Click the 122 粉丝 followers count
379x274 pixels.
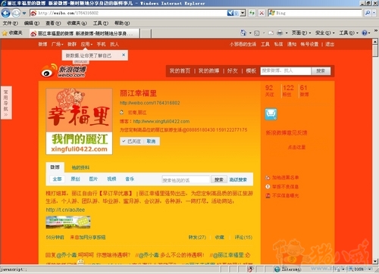288,91
